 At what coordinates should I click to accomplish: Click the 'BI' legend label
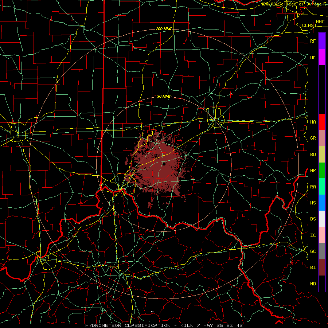[x=313, y=268]
